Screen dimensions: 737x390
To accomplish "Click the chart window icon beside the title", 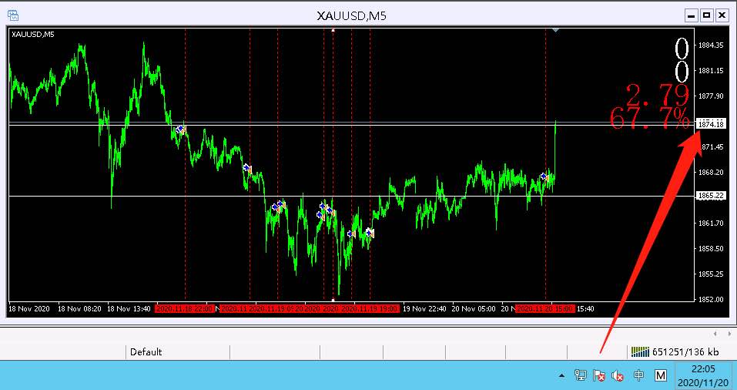I will (13, 15).
